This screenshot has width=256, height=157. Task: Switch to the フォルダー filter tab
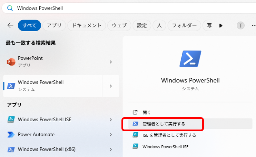pyautogui.click(x=184, y=25)
